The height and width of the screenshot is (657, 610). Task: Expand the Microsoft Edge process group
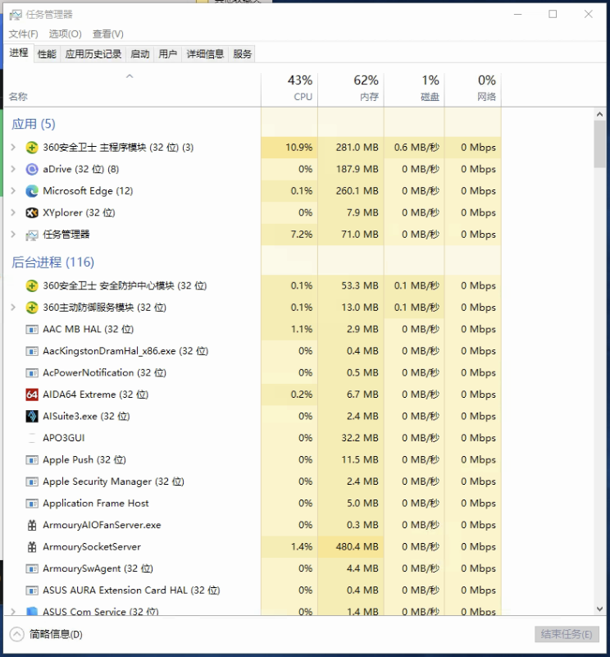click(13, 190)
